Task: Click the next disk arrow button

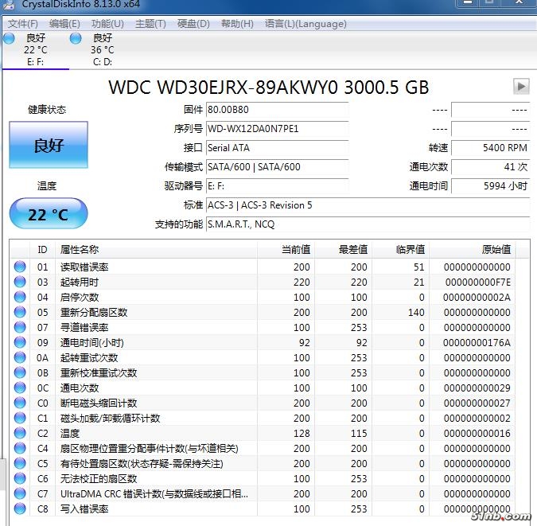Action: [x=521, y=87]
